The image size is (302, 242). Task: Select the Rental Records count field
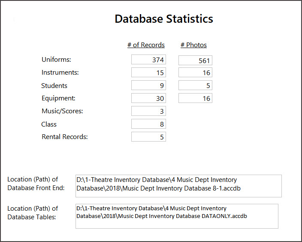point(148,137)
